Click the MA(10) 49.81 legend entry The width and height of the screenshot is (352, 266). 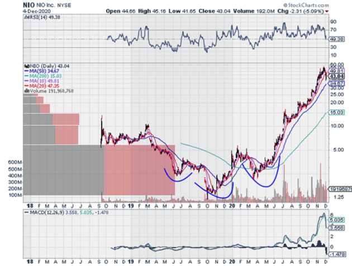click(x=42, y=81)
